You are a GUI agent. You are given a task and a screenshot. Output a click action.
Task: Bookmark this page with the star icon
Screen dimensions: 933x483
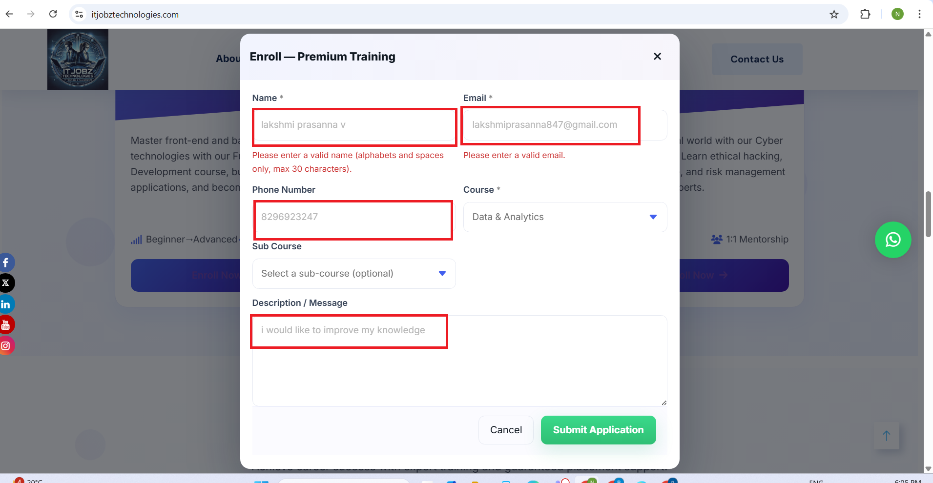pyautogui.click(x=834, y=15)
